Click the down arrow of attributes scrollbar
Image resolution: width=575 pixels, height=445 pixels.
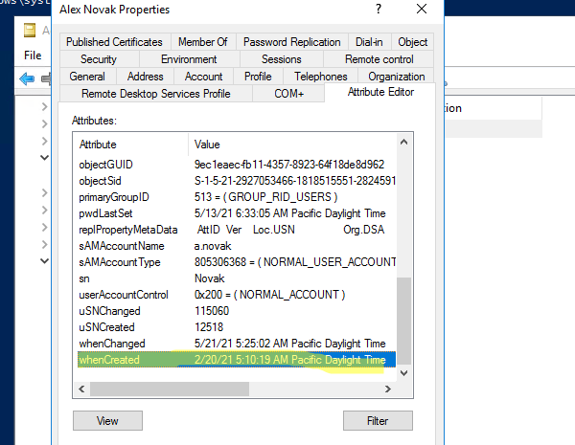tap(403, 373)
